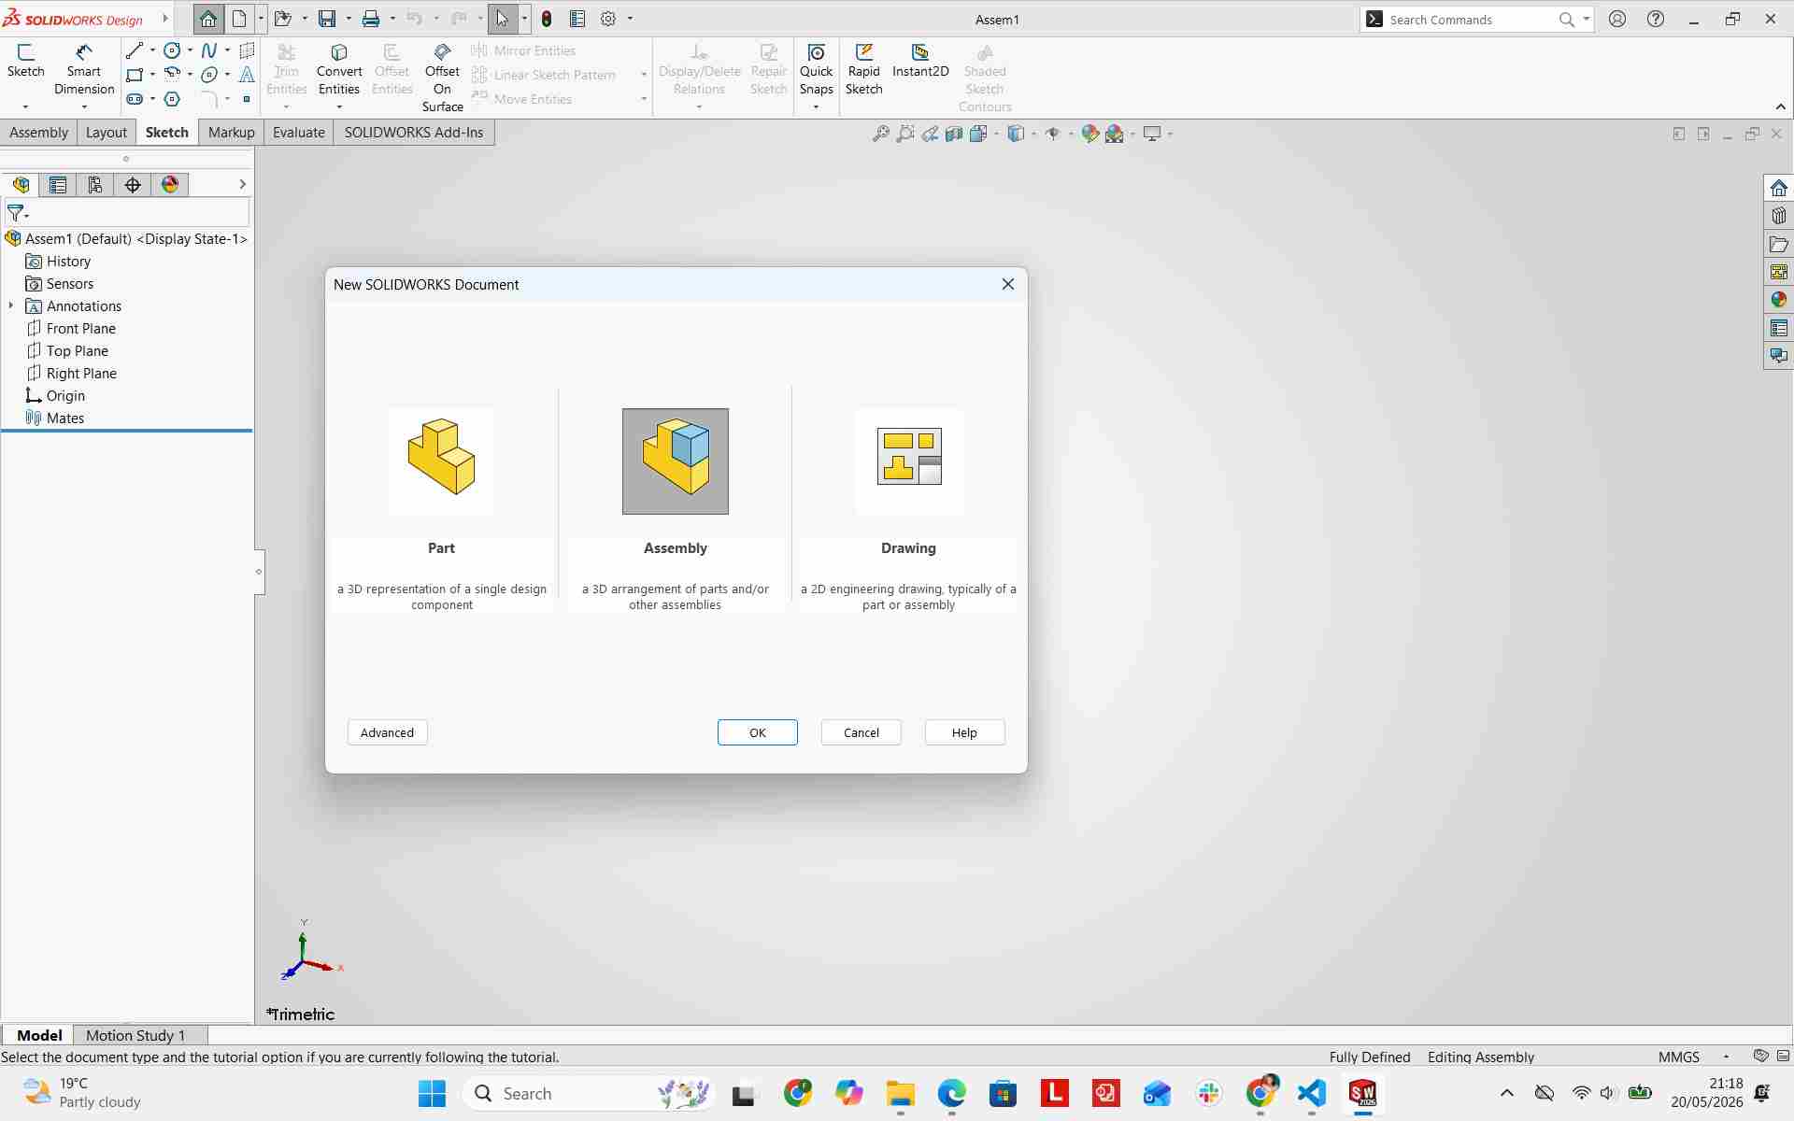Viewport: 1794px width, 1121px height.
Task: Open the Custom Properties task pane
Action: pyautogui.click(x=1778, y=328)
